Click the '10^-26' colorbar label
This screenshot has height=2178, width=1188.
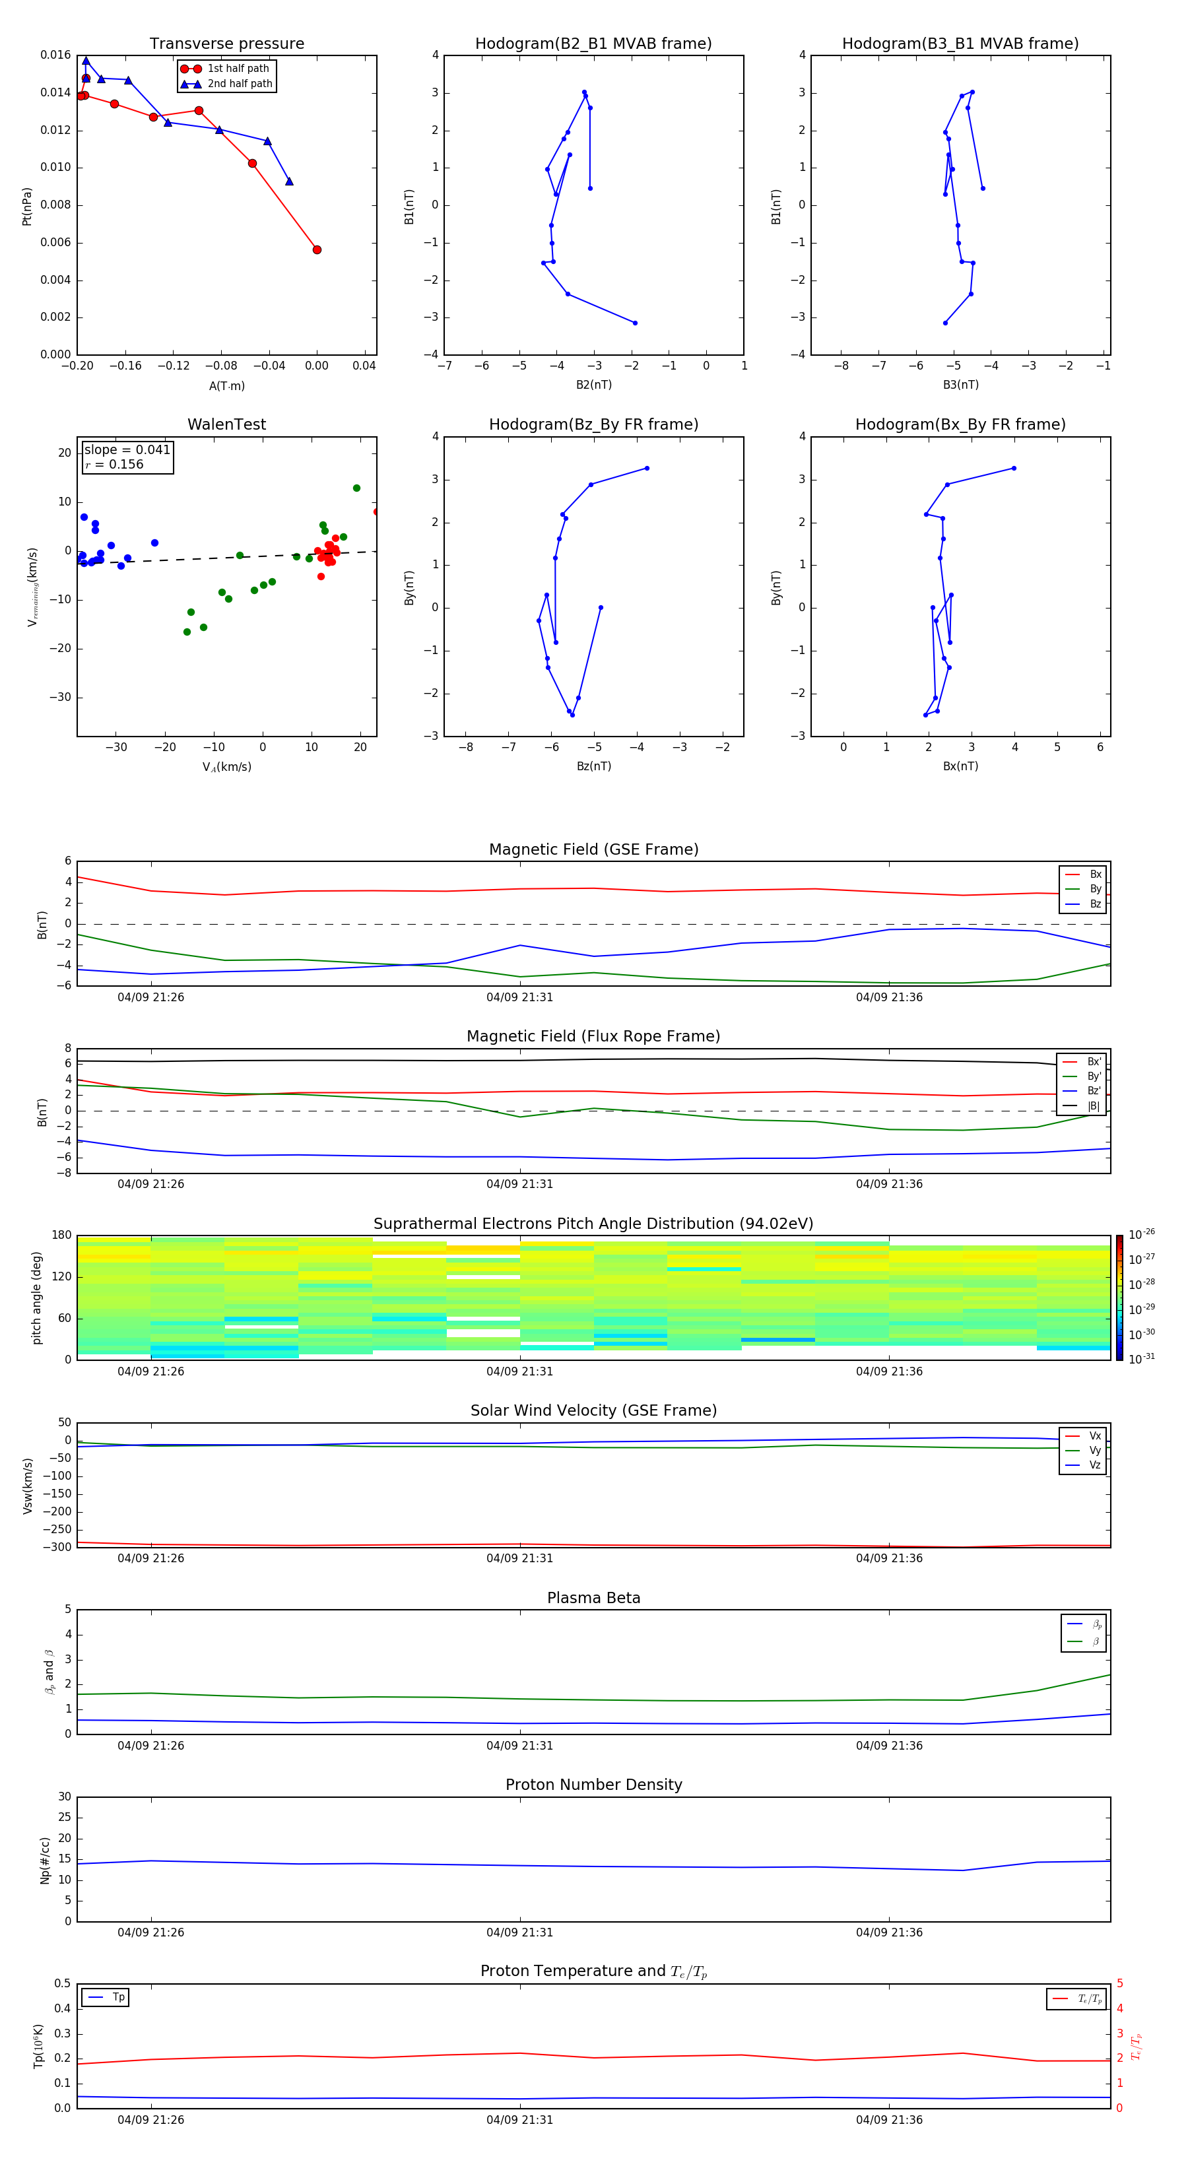click(x=1142, y=1234)
